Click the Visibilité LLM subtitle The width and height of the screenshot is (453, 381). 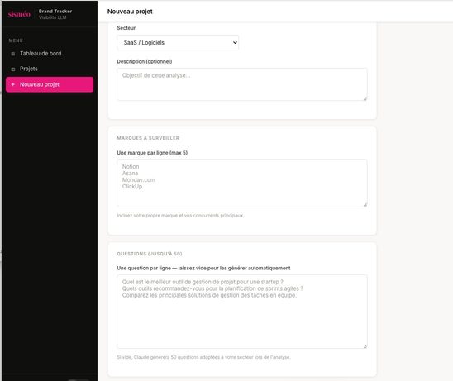pos(53,17)
